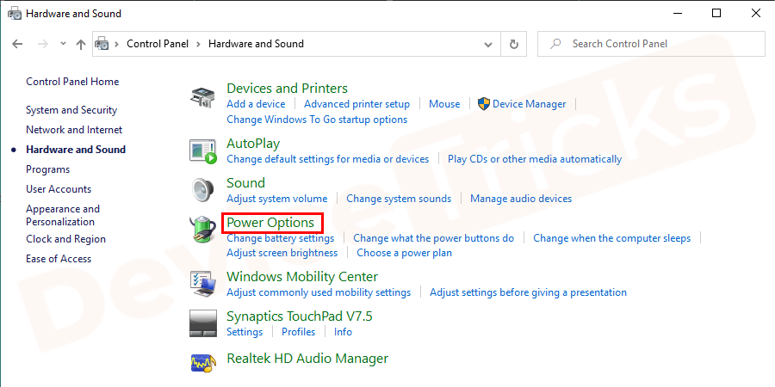This screenshot has width=775, height=387.
Task: Click the Forward arrow button
Action: 43,44
